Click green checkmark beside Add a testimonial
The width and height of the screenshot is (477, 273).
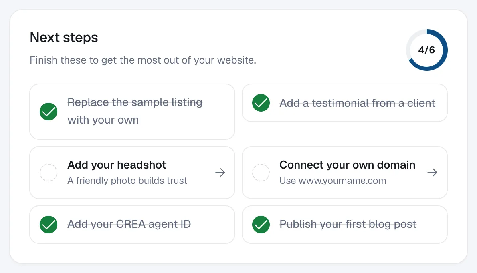(261, 103)
